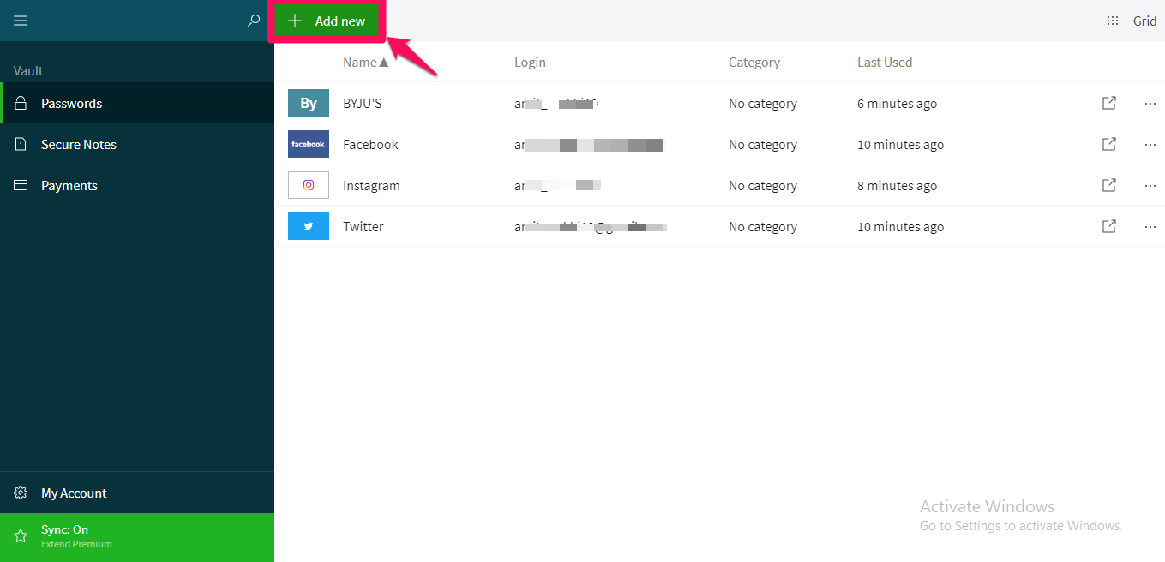Click the search magnifier icon
Viewport: 1165px width, 562px height.
[254, 21]
